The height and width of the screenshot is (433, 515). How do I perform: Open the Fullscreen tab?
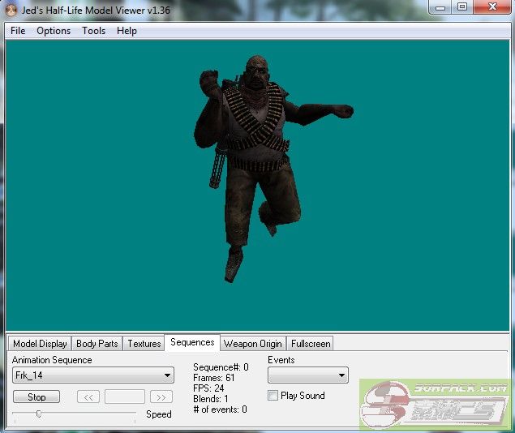click(x=311, y=344)
